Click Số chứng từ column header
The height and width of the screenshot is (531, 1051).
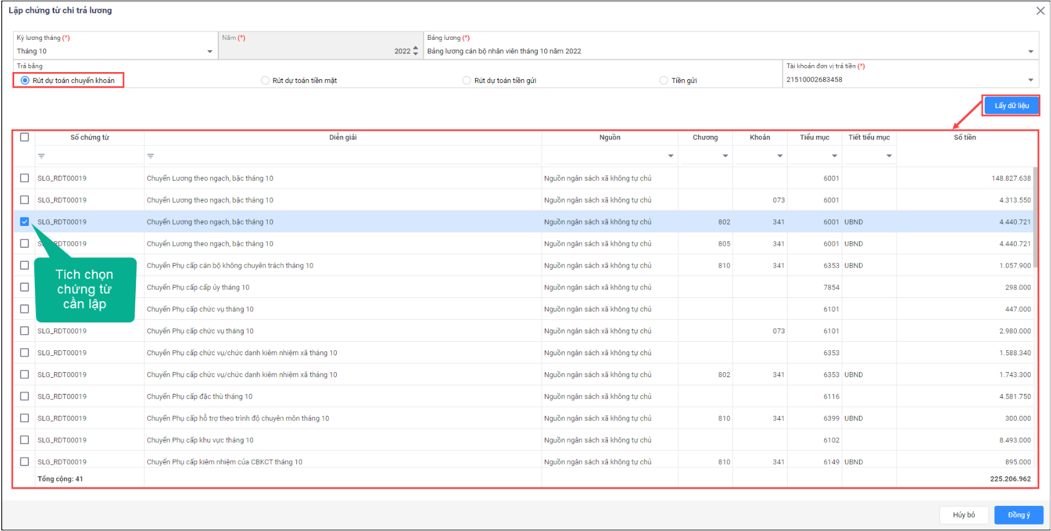click(90, 138)
